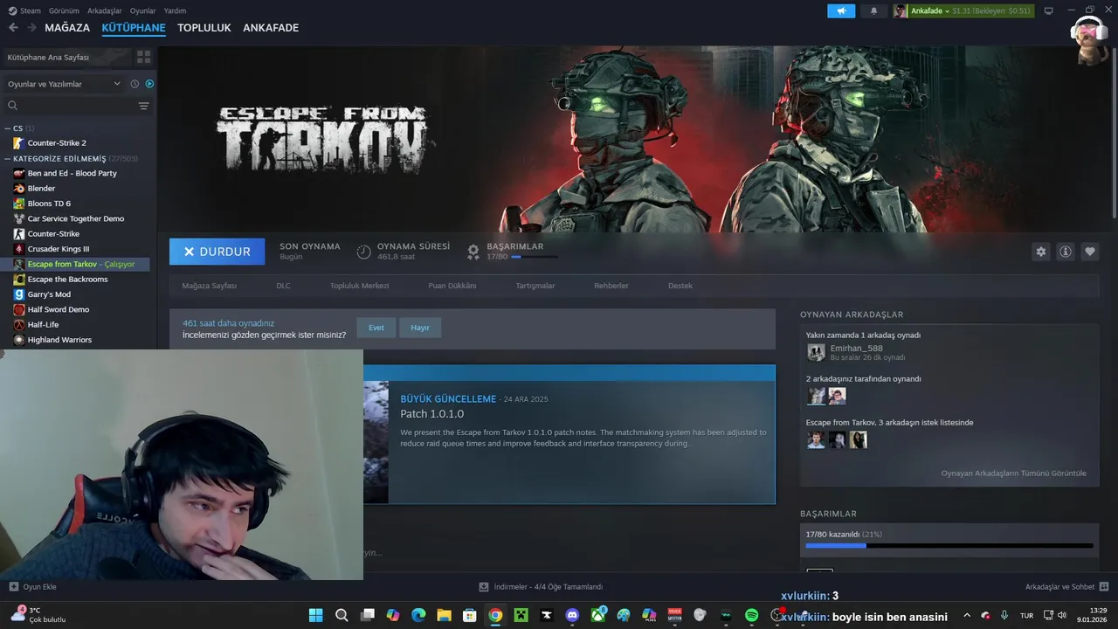Open File Explorer from taskbar

coord(444,615)
